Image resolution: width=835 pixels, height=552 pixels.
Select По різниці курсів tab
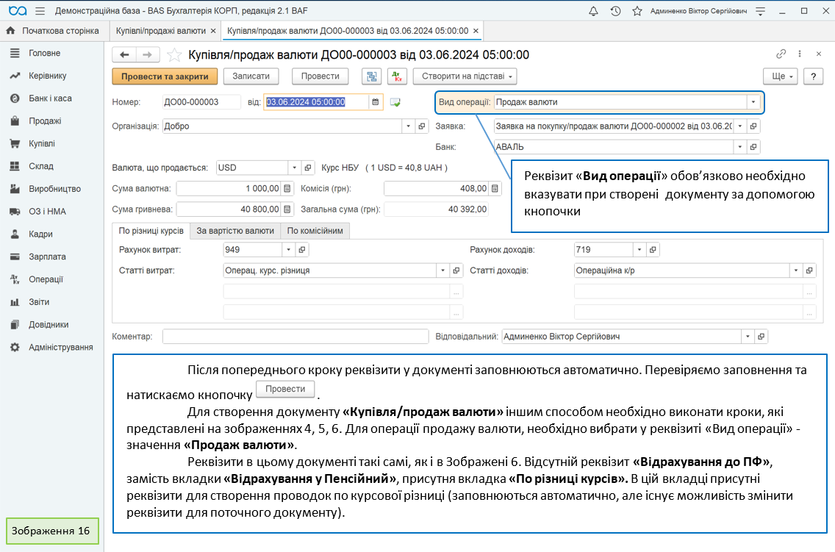click(x=151, y=231)
